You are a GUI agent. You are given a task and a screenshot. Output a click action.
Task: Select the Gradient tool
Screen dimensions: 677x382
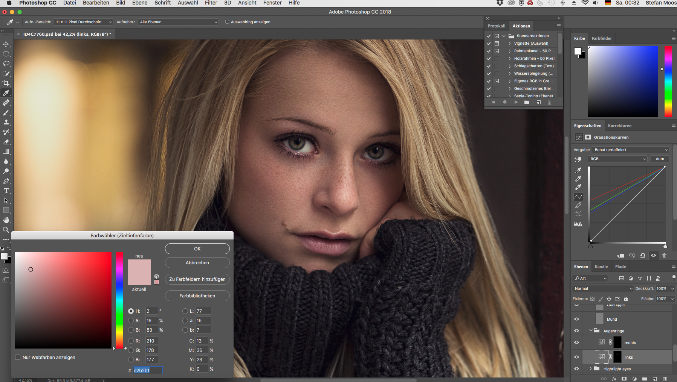pos(6,152)
